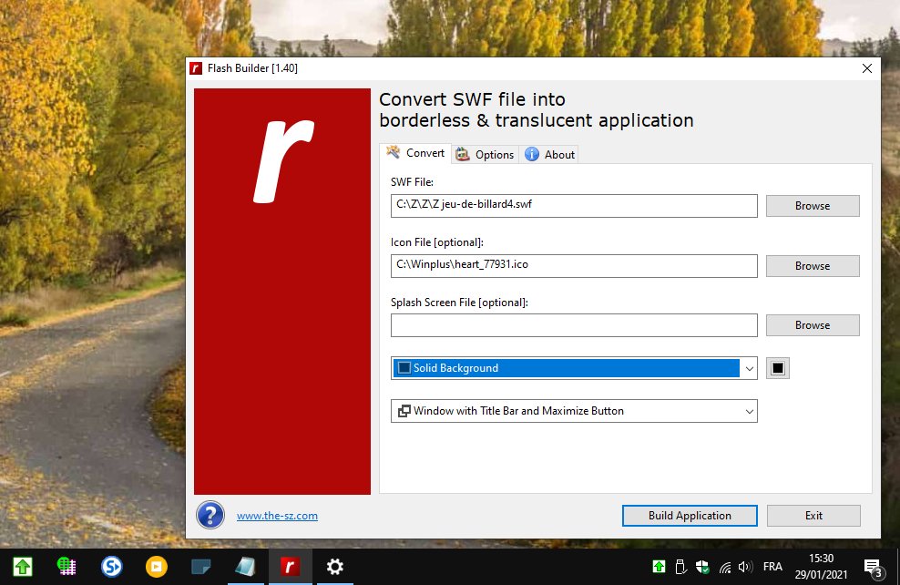Browse for the SWF file
900x585 pixels.
(x=813, y=206)
